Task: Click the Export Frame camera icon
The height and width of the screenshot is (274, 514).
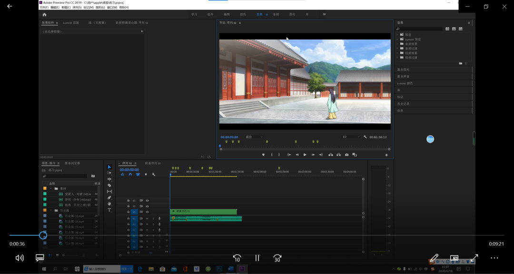Action: 346,155
